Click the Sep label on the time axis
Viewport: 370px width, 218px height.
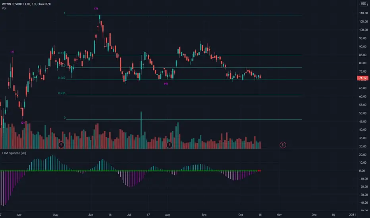pyautogui.click(x=204, y=215)
